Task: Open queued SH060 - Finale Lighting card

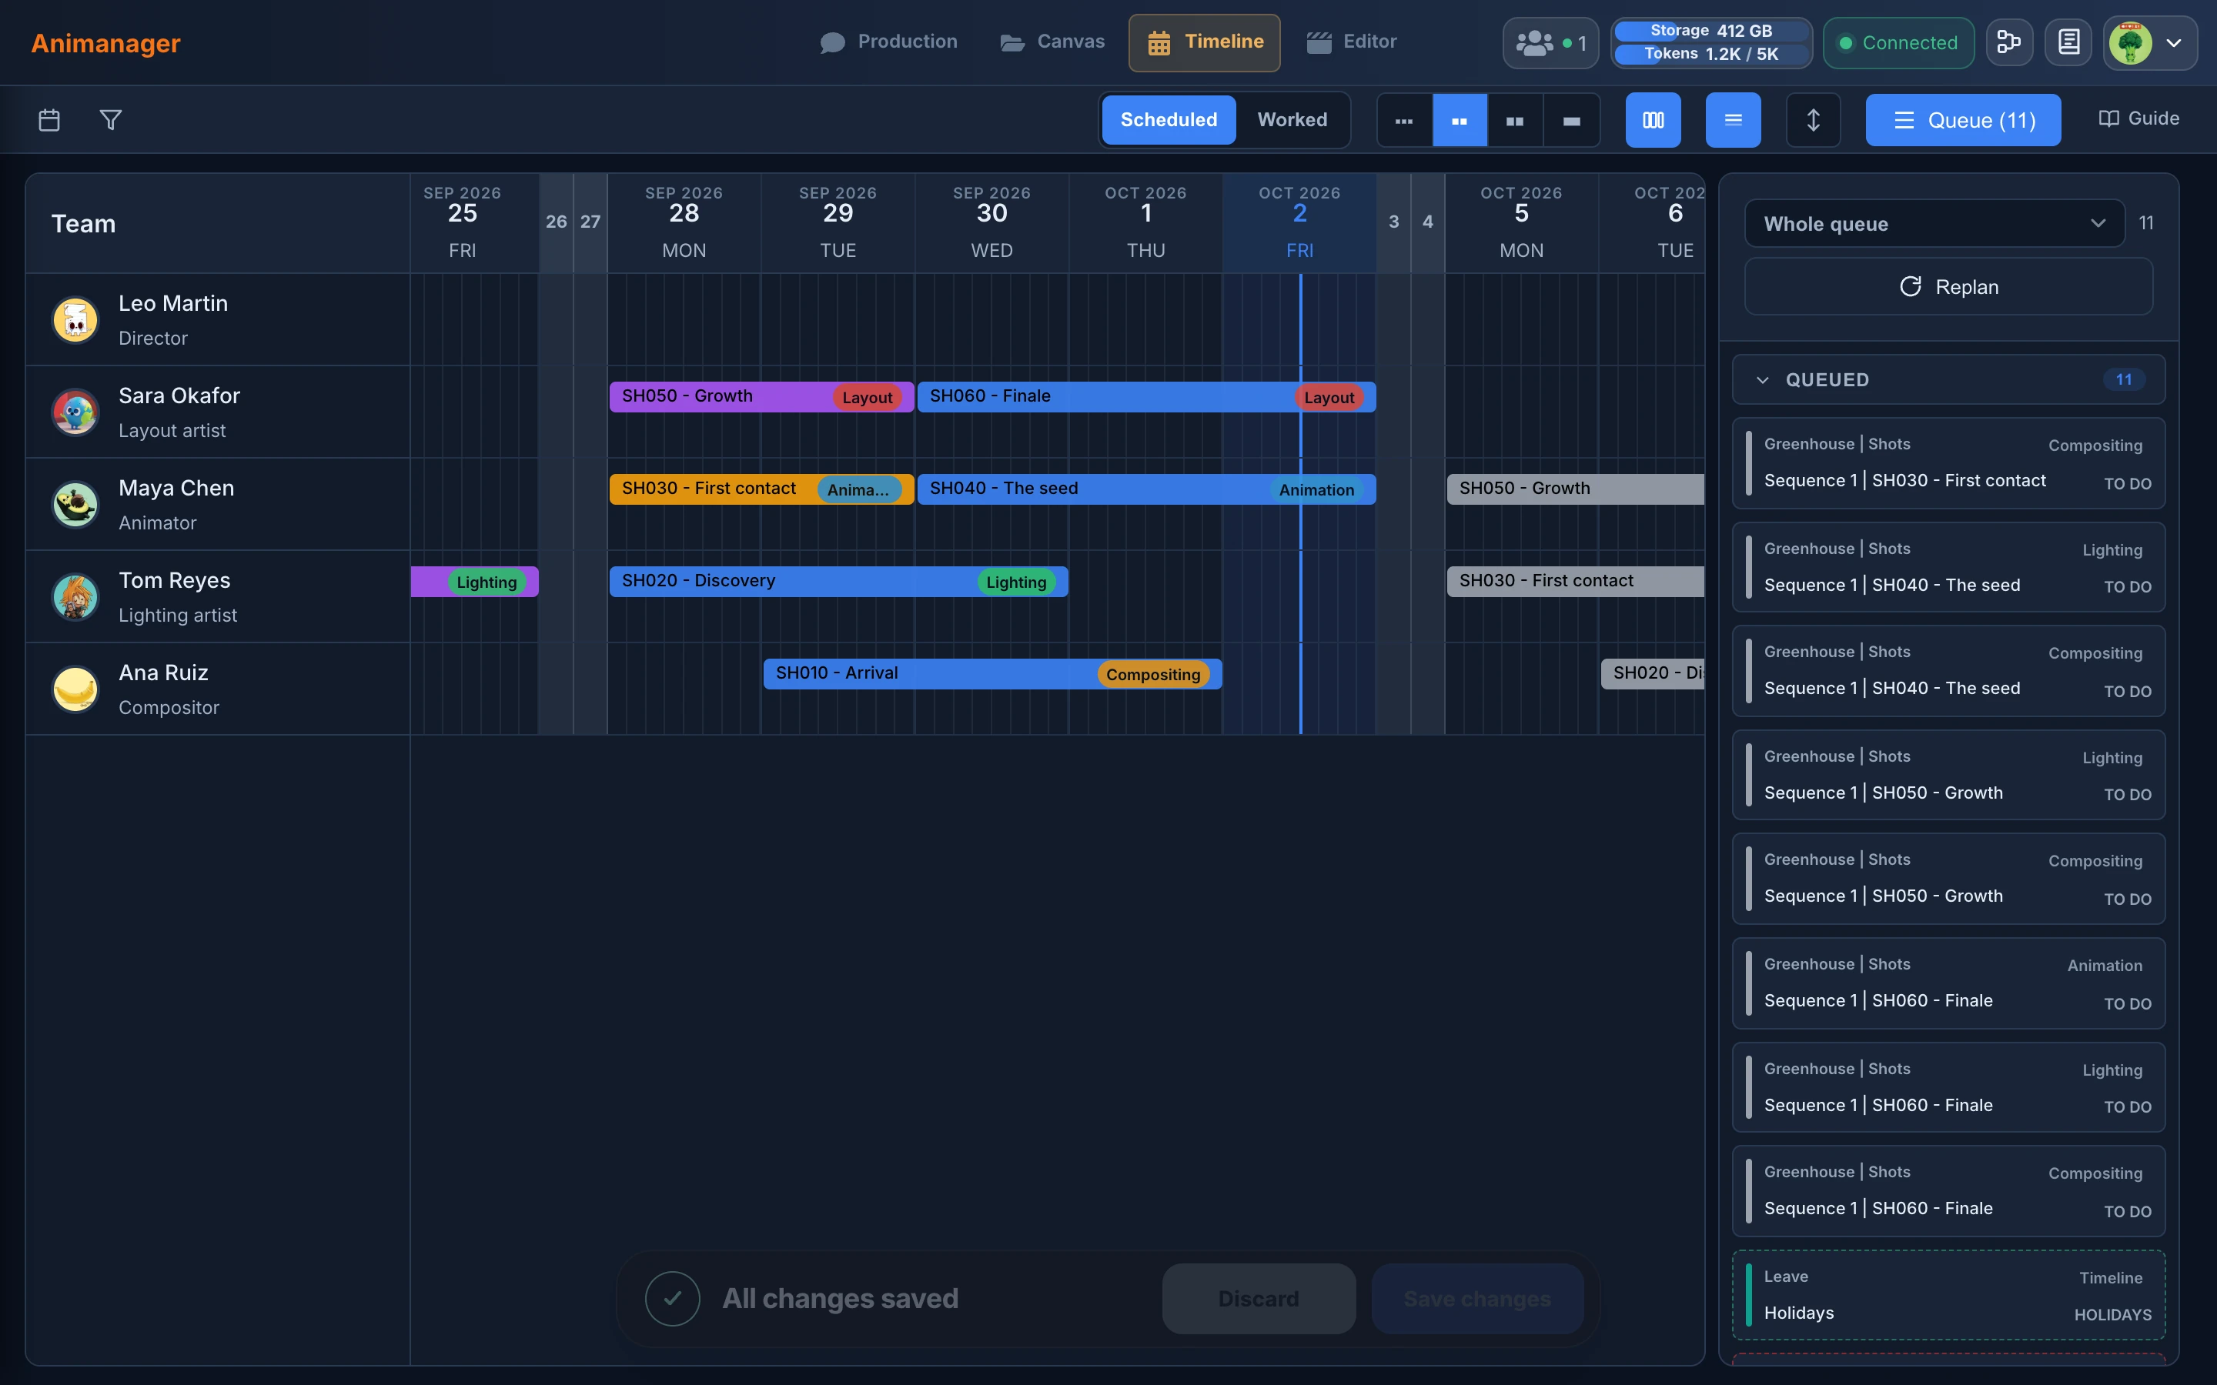Action: pyautogui.click(x=1948, y=1087)
